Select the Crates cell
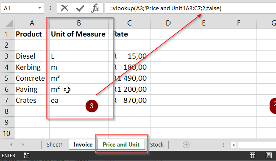 tap(32, 100)
